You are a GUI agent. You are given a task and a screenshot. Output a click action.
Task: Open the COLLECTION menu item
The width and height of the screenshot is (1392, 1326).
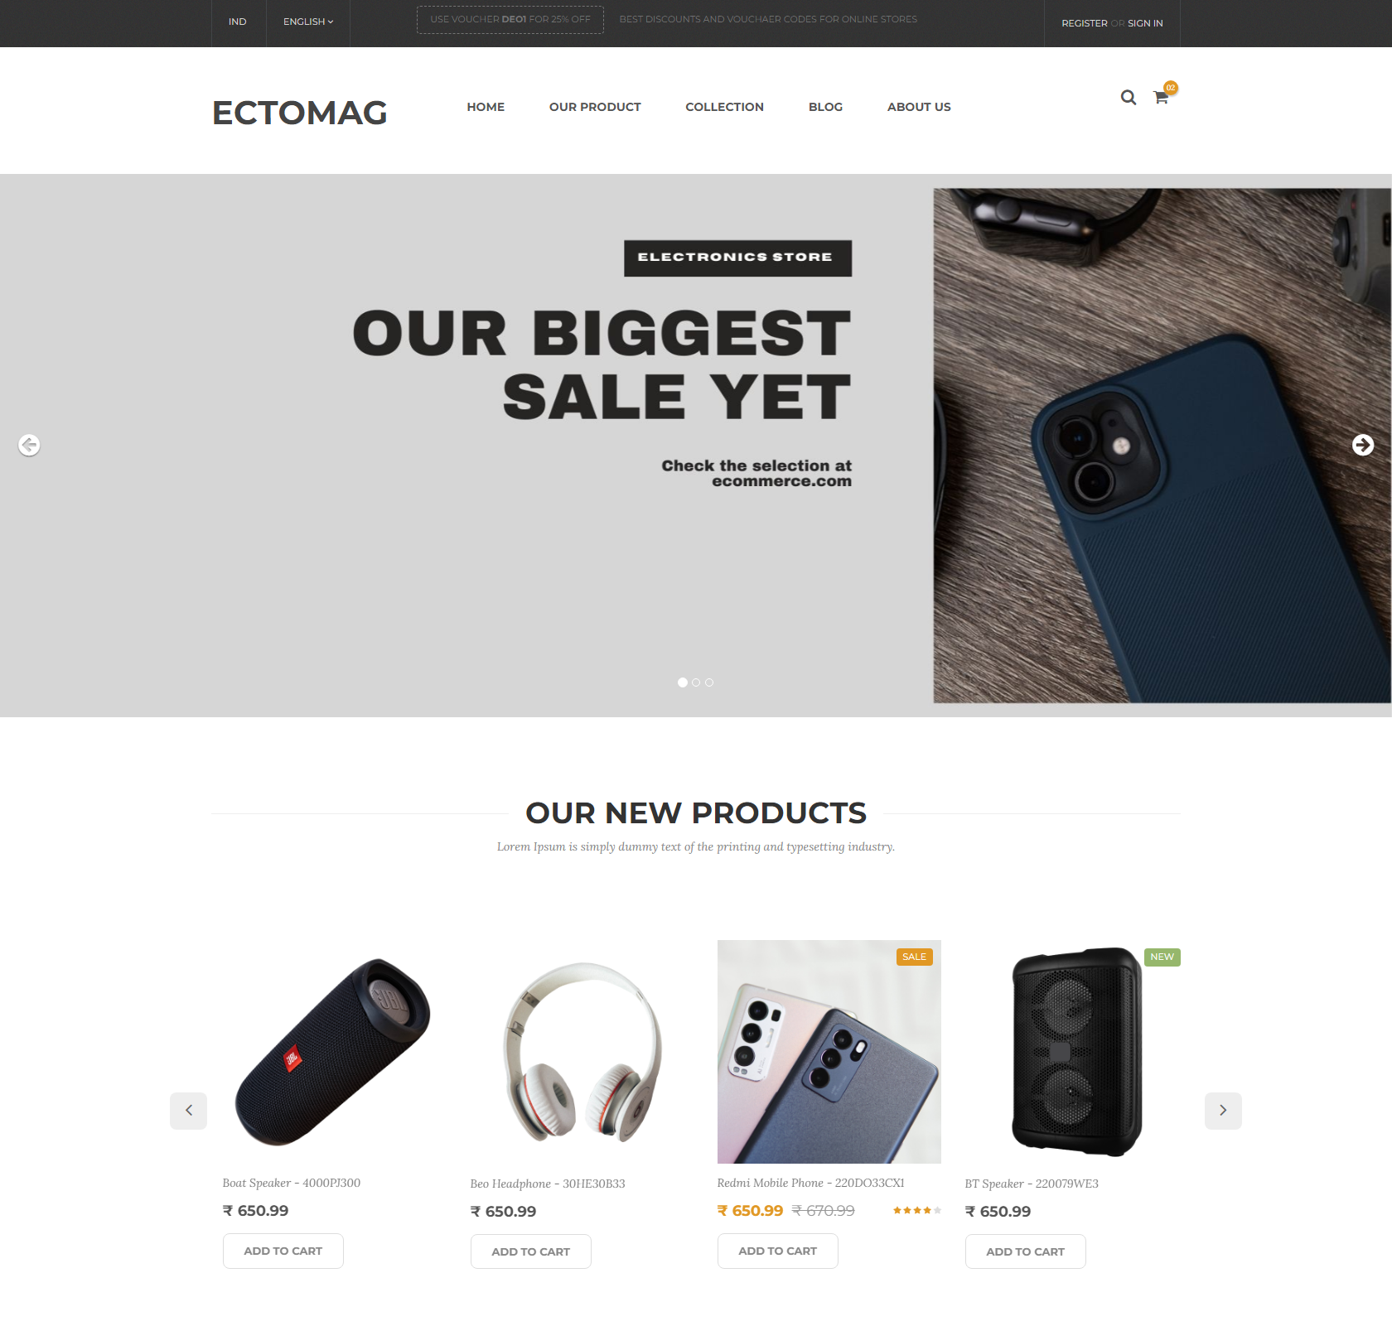[724, 107]
